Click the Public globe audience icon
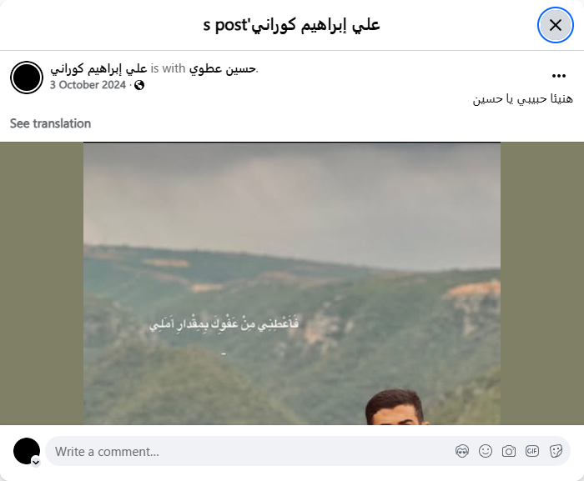584x481 pixels. click(x=139, y=85)
